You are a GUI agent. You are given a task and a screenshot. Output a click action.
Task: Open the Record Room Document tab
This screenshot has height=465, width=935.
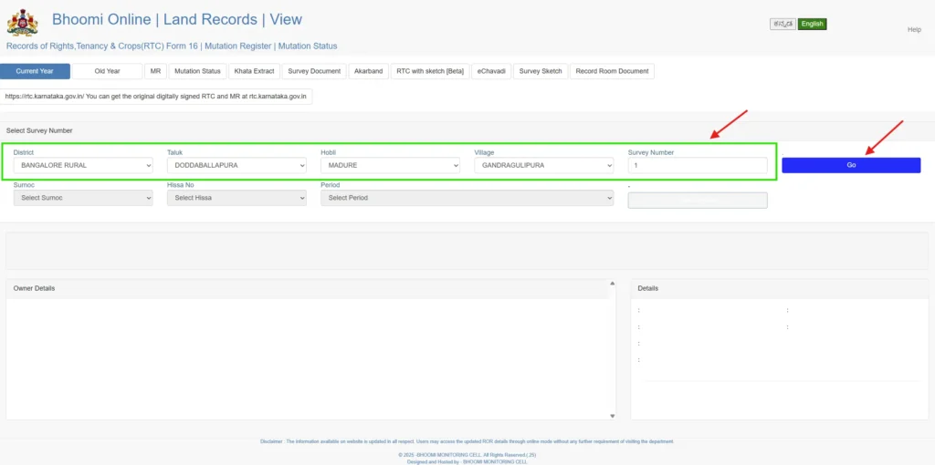tap(612, 71)
